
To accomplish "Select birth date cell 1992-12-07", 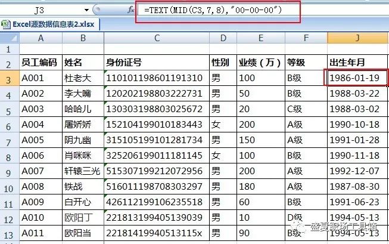I will point(357,171).
